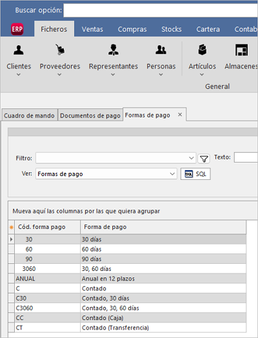Viewport: 258px width, 338px height.
Task: Expand the Proveedores dropdown chevron
Action: tap(59, 75)
